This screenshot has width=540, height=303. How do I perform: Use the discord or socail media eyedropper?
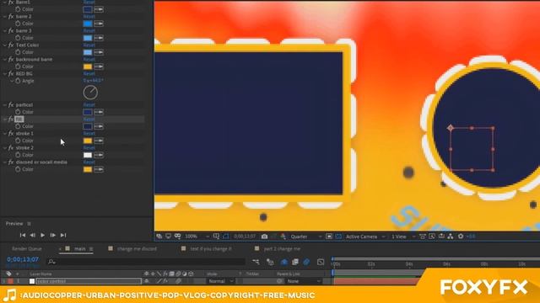[x=99, y=169]
